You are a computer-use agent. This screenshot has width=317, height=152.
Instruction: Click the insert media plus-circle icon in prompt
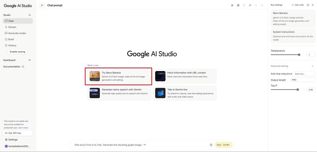click(x=211, y=145)
